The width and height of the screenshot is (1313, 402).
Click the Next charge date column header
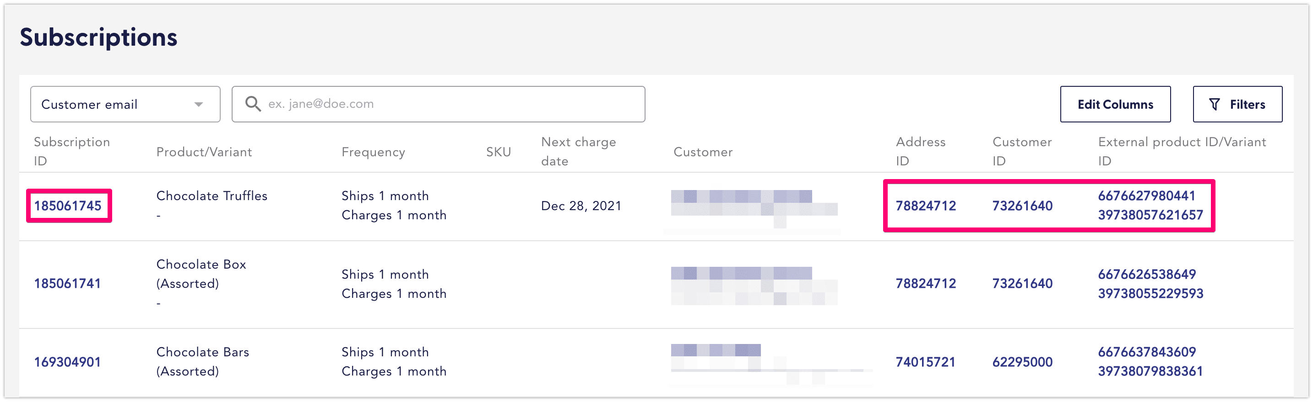(579, 151)
